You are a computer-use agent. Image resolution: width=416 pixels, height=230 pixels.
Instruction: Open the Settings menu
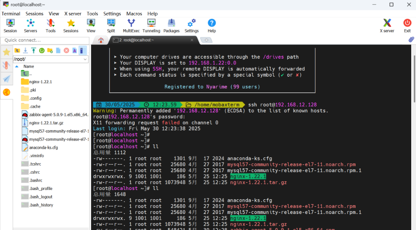tap(112, 14)
